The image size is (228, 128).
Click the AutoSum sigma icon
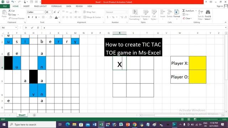coord(184,11)
